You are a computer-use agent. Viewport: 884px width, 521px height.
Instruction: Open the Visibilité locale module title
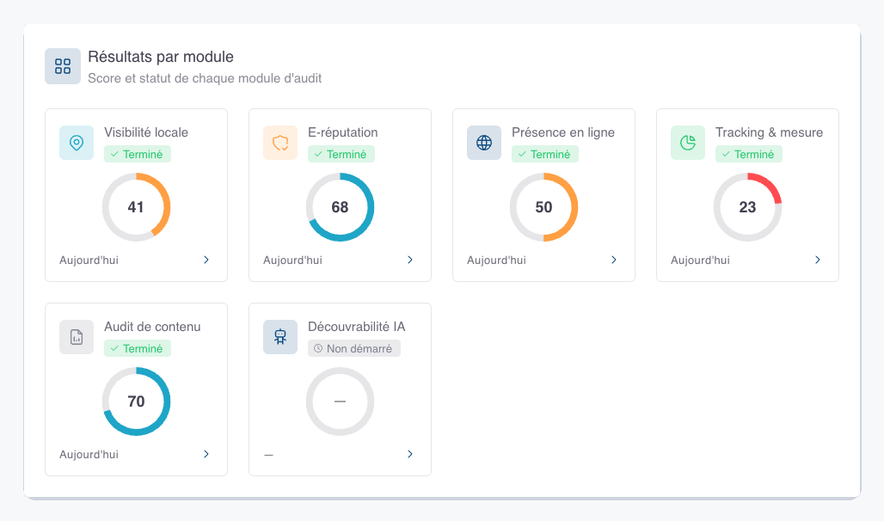tap(146, 132)
